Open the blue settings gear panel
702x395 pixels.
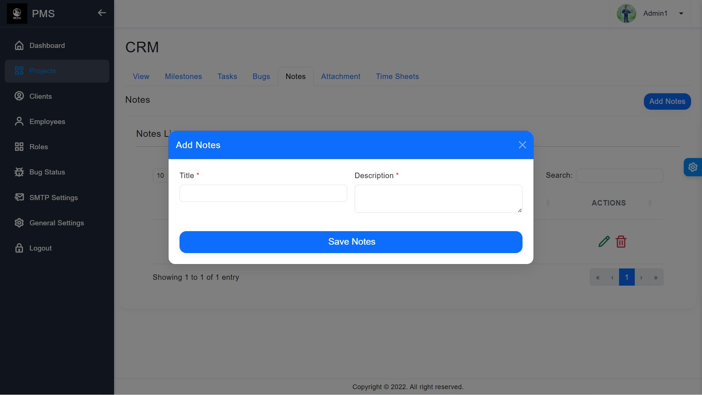[692, 167]
